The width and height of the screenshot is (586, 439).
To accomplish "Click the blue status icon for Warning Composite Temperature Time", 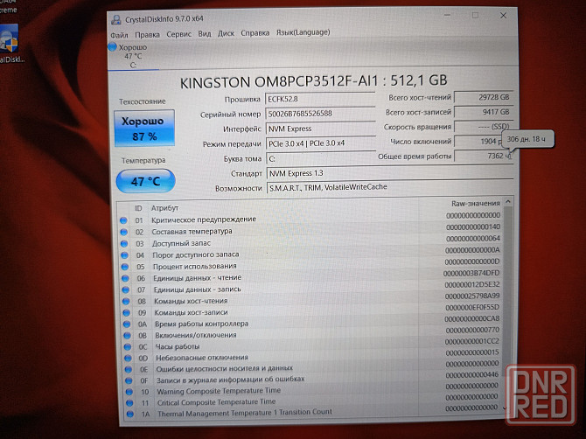I will (x=129, y=392).
